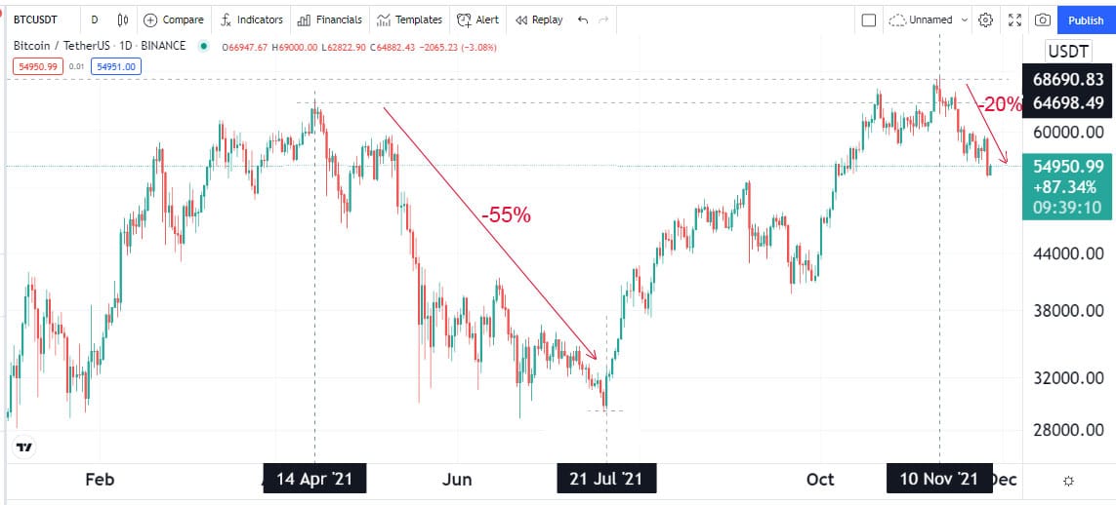This screenshot has width=1116, height=505.
Task: Expand the Unnamed layout dropdown
Action: [930, 19]
